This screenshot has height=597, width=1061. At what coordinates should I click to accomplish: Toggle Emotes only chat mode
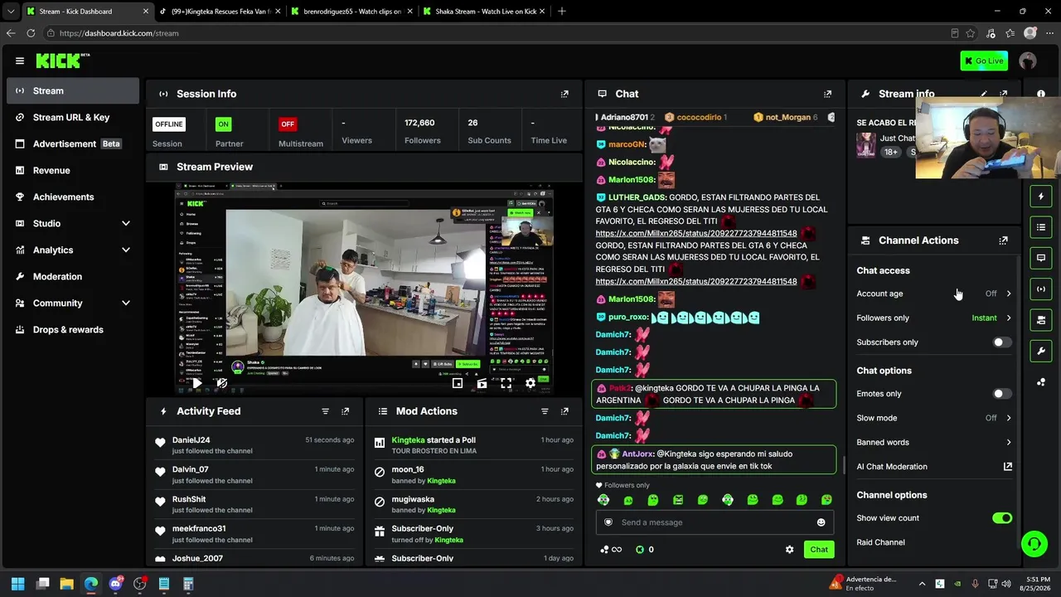click(x=1002, y=394)
